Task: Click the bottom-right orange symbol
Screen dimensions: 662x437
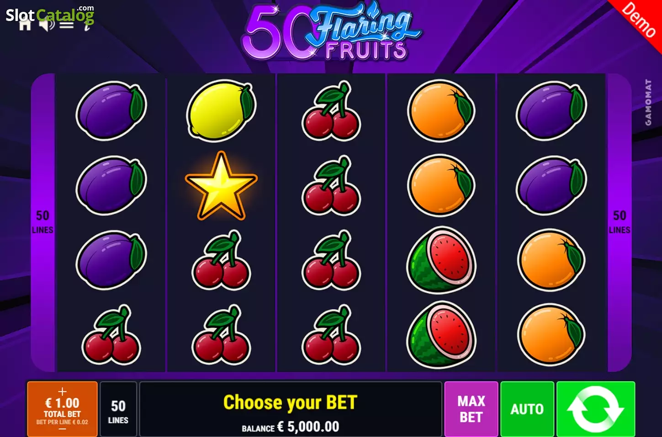Action: tap(551, 335)
